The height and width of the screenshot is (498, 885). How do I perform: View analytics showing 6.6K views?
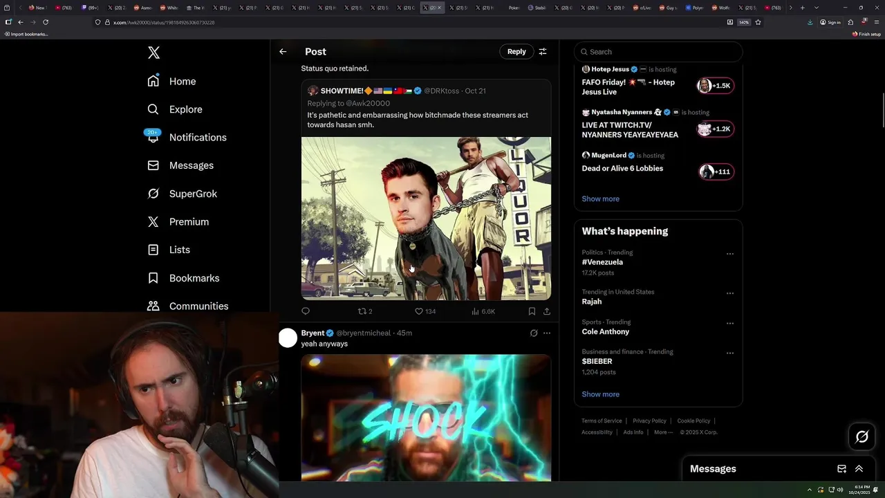click(x=483, y=311)
